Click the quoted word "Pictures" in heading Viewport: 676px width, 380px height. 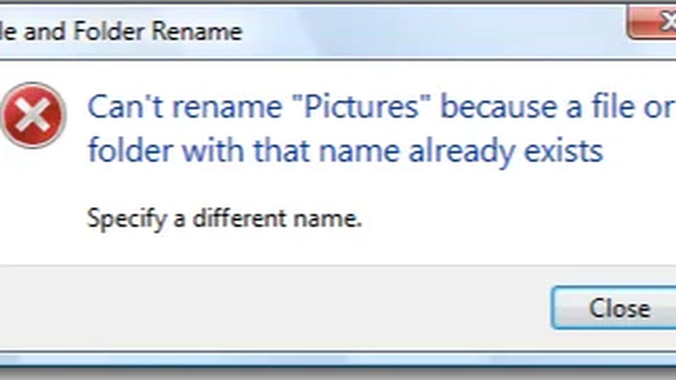coord(361,107)
